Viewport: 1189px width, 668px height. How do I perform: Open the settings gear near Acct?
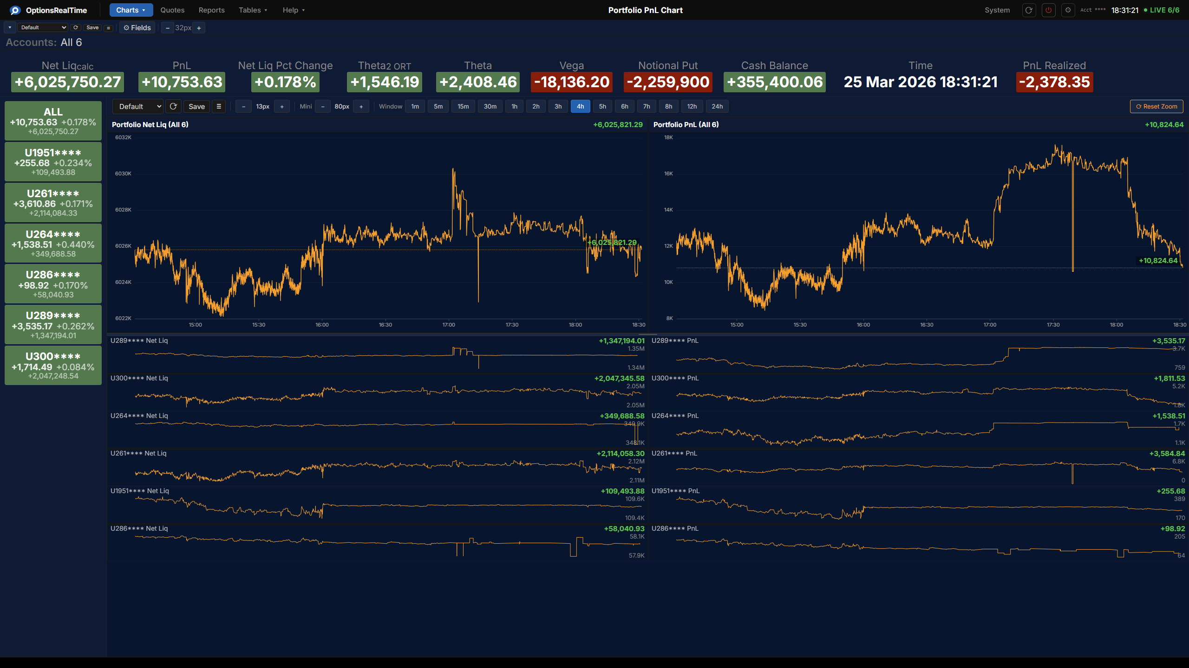1068,10
